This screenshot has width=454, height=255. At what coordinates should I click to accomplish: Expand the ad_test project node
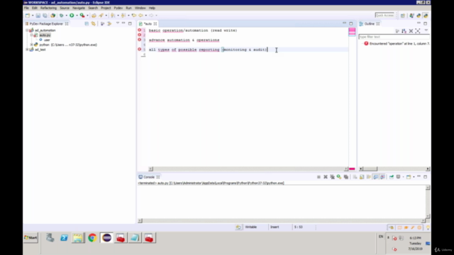point(27,50)
